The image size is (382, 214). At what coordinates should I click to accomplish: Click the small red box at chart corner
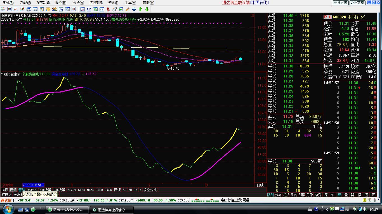click(x=252, y=15)
